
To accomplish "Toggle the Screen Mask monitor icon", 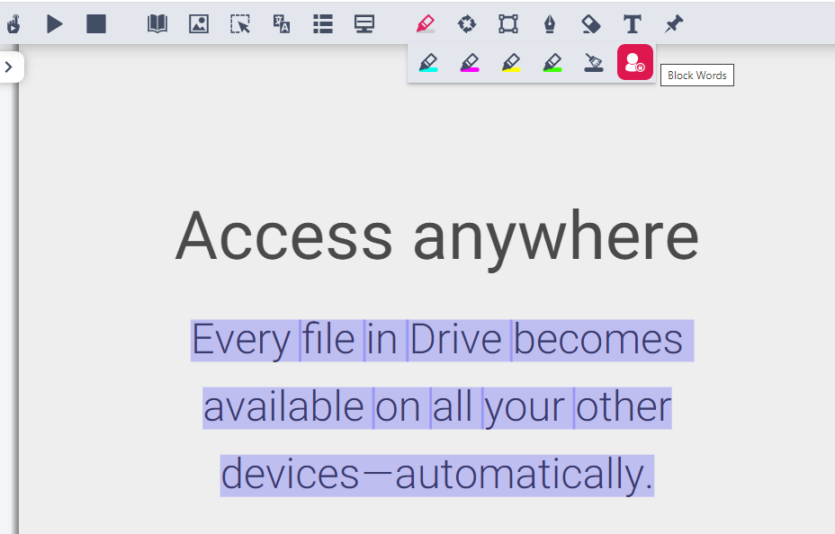I will click(x=364, y=24).
